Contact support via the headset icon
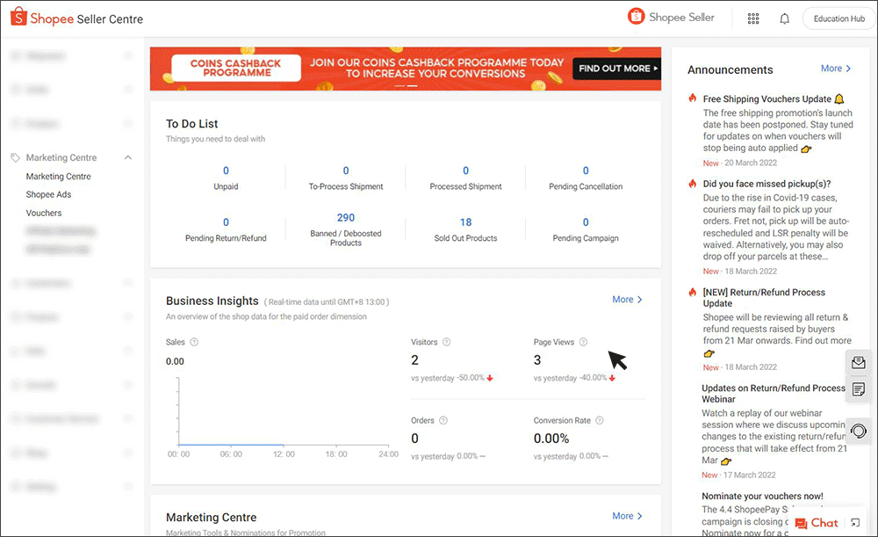Screen dimensions: 878x537 point(858,431)
